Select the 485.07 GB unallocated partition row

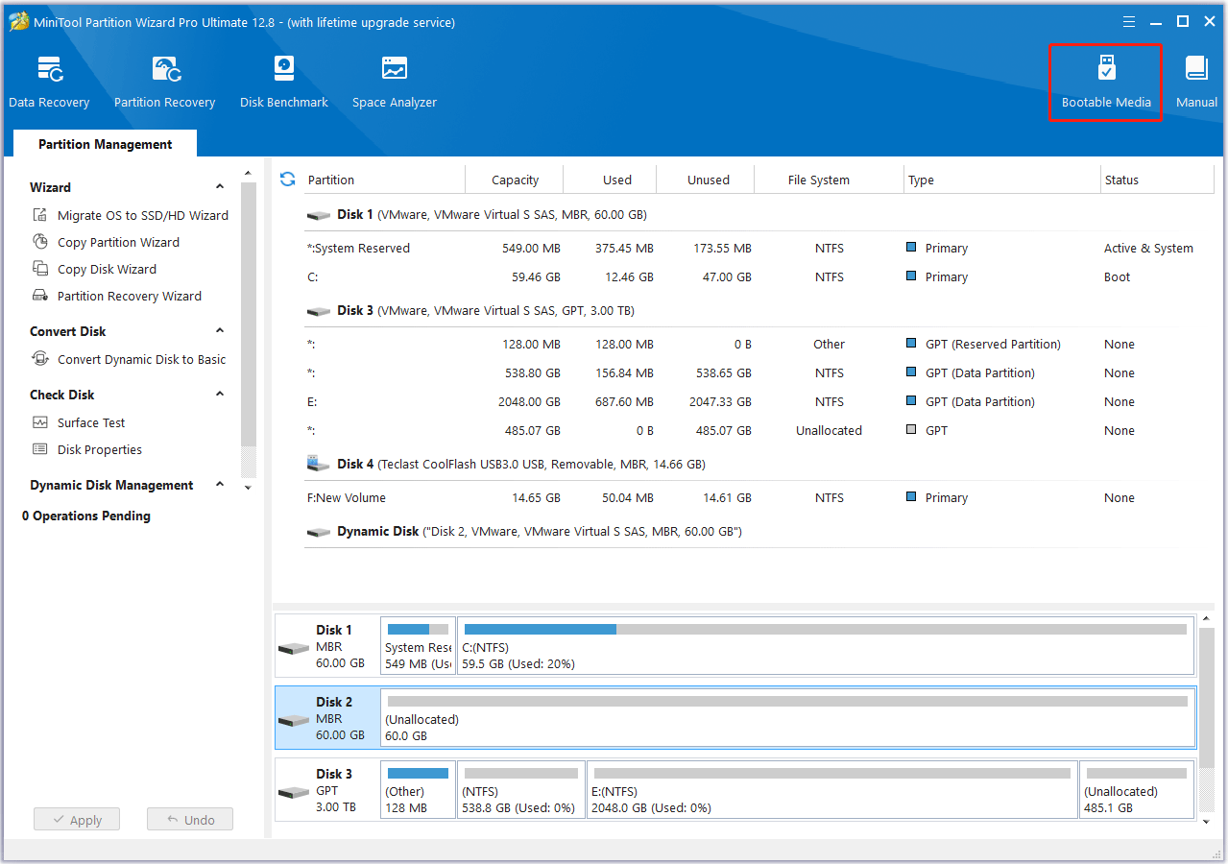[758, 430]
